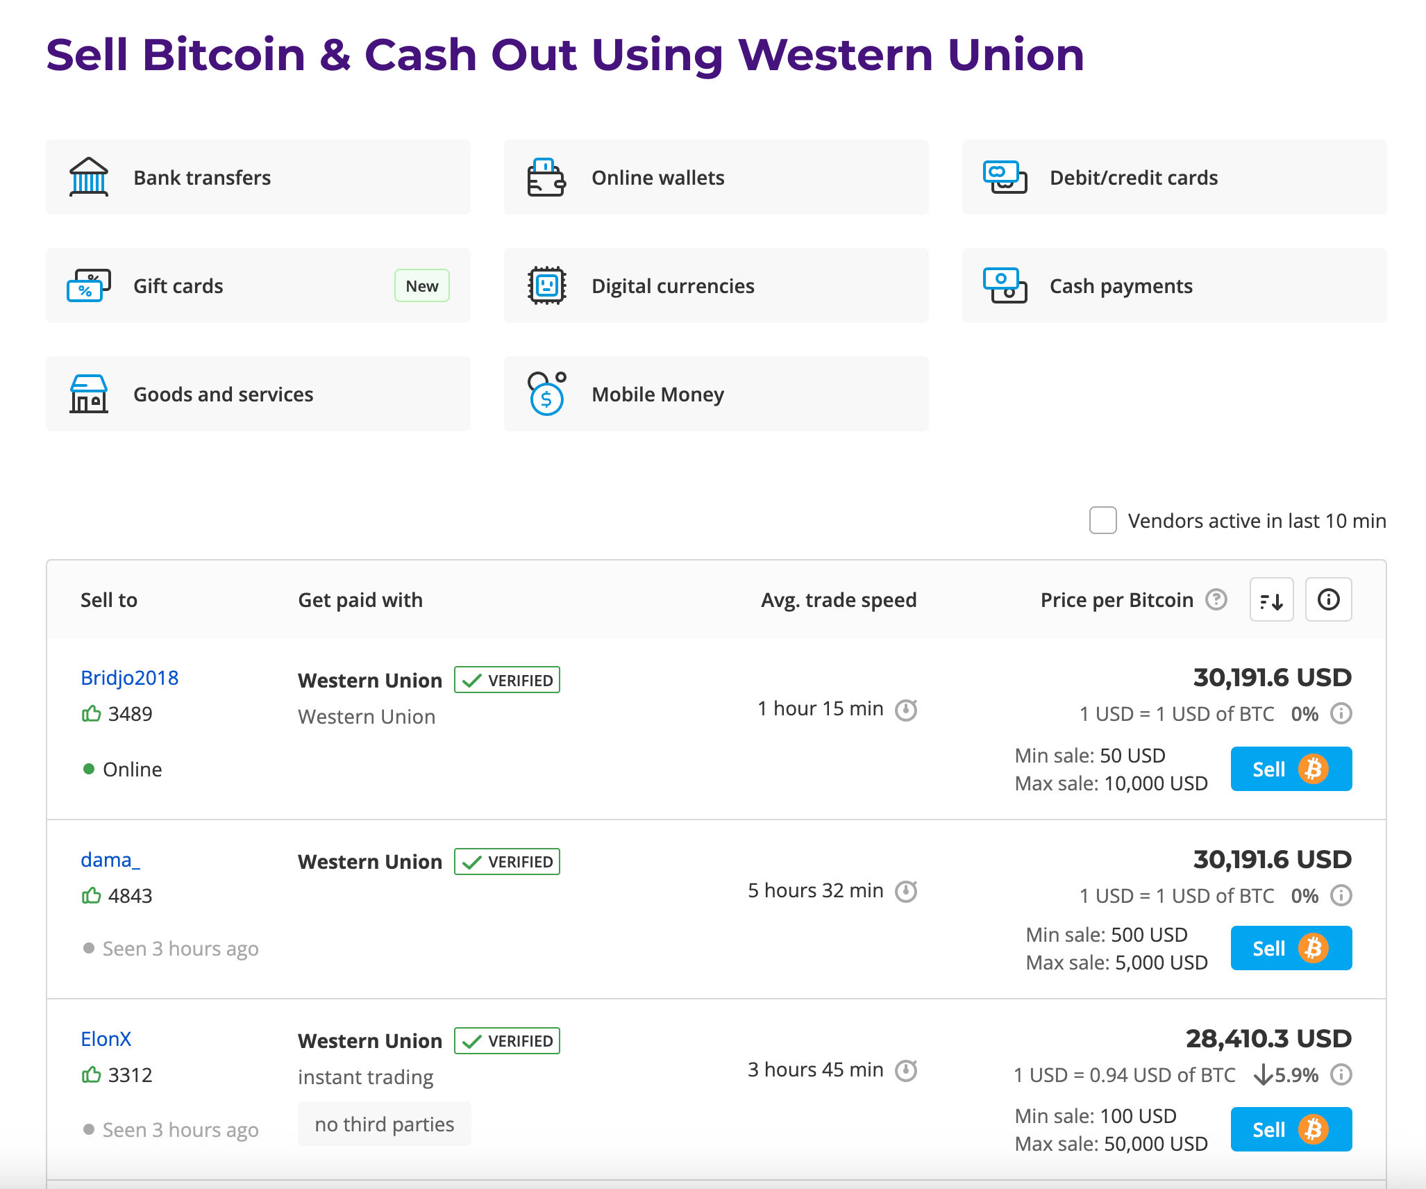
Task: Click the info icon beside Bridjo2018's 0% rate
Action: 1341,713
